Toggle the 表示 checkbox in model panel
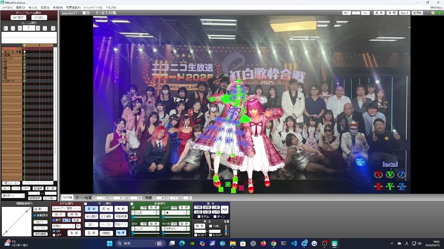444x249 pixels. [x=53, y=220]
